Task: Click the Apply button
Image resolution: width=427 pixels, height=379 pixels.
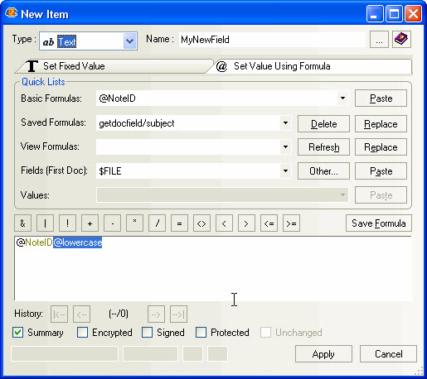Action: [323, 354]
